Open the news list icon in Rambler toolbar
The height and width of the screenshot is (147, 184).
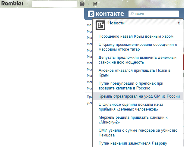coord(95,4)
